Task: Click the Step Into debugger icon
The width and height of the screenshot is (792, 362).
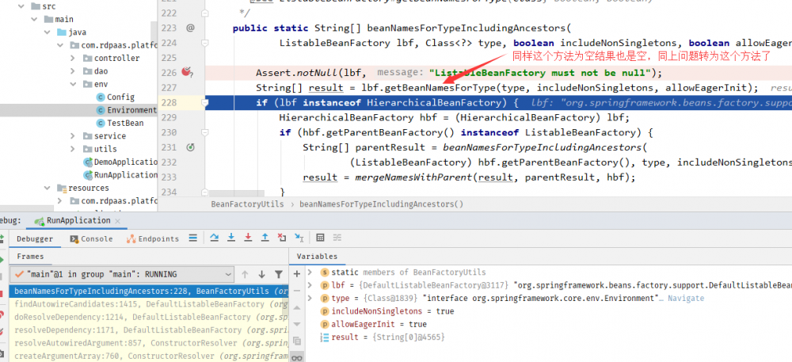Action: (x=231, y=238)
